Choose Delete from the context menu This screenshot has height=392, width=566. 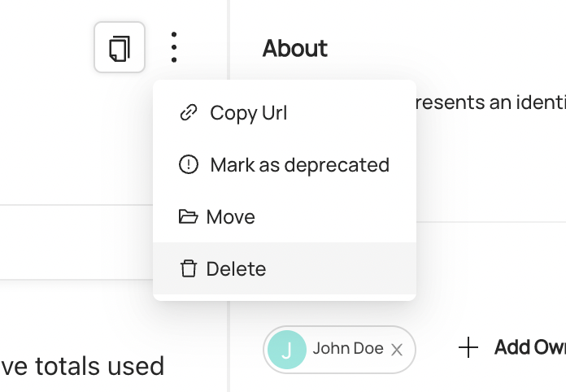click(x=236, y=269)
